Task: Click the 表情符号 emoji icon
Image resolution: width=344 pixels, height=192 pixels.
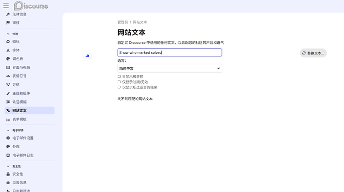Action: point(8,76)
